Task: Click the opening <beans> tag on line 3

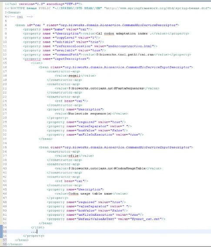Action: (x=14, y=13)
